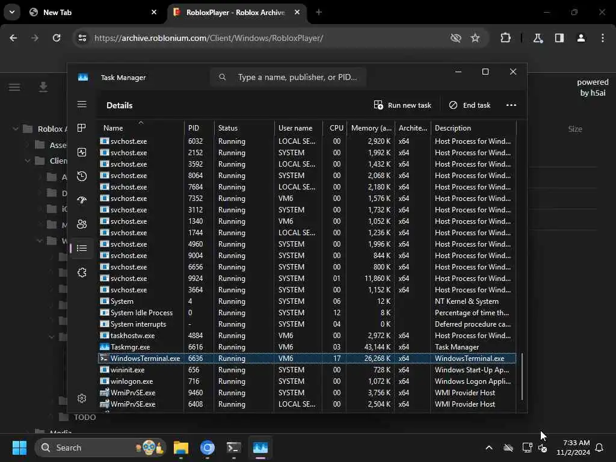The height and width of the screenshot is (462, 616).
Task: Select svchost.exe with PID 6032
Action: [x=307, y=141]
